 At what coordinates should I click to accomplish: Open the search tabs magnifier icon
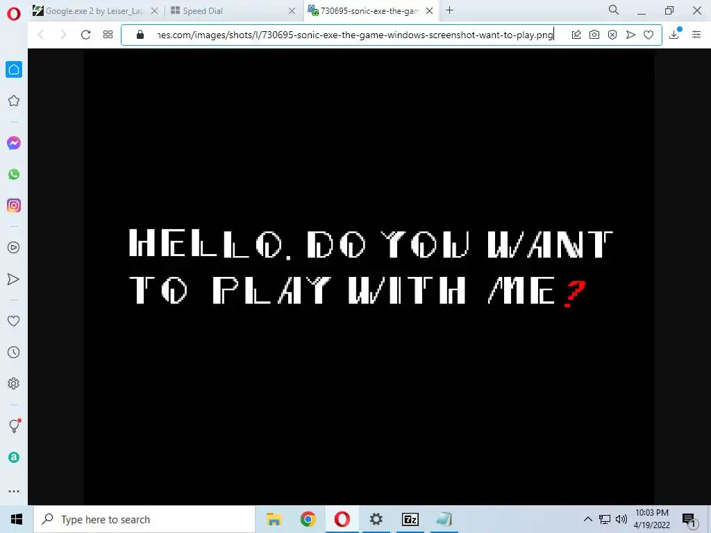(x=614, y=10)
